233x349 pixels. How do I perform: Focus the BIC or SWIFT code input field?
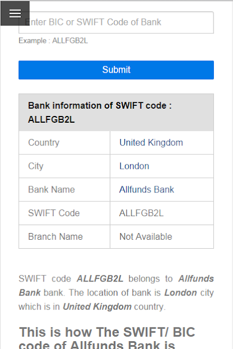pos(116,23)
